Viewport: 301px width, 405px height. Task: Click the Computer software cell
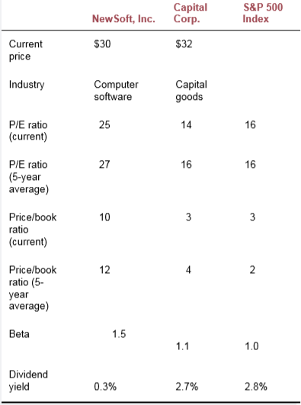(116, 91)
